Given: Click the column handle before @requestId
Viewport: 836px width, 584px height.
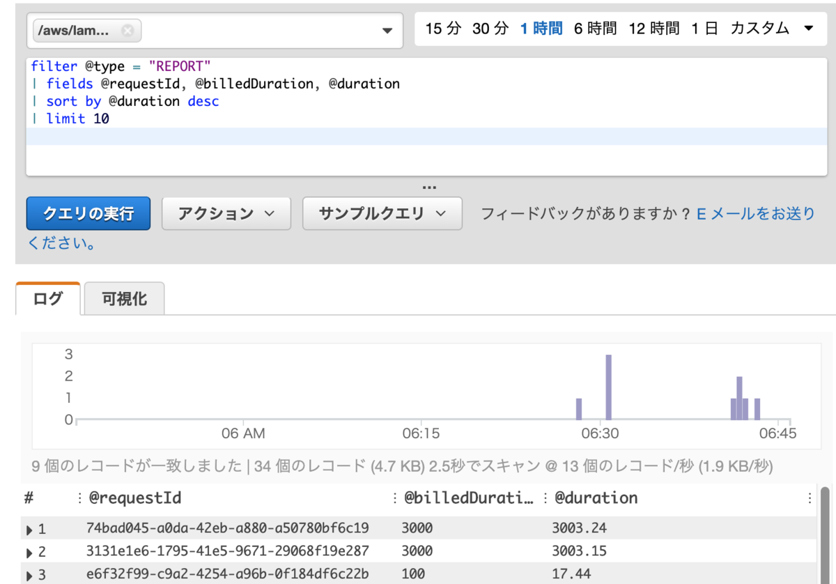Looking at the screenshot, I should pyautogui.click(x=80, y=498).
